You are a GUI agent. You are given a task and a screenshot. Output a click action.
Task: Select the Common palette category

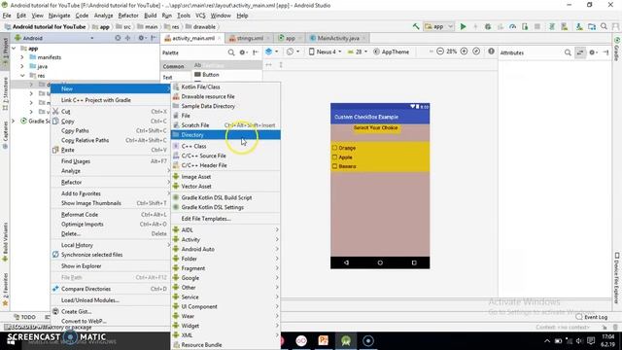(x=173, y=66)
